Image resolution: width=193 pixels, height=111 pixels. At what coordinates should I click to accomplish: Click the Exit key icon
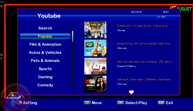[161, 102]
